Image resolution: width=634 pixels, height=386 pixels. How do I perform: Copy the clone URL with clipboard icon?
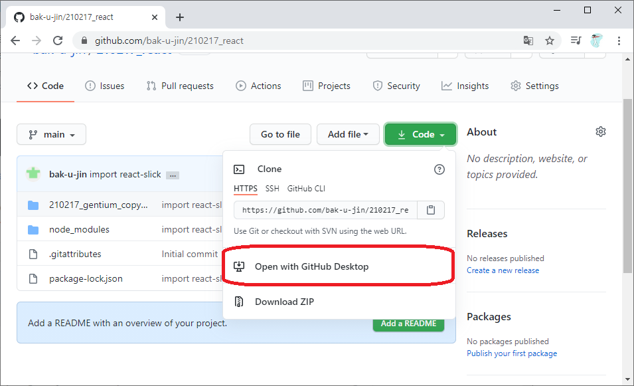431,210
